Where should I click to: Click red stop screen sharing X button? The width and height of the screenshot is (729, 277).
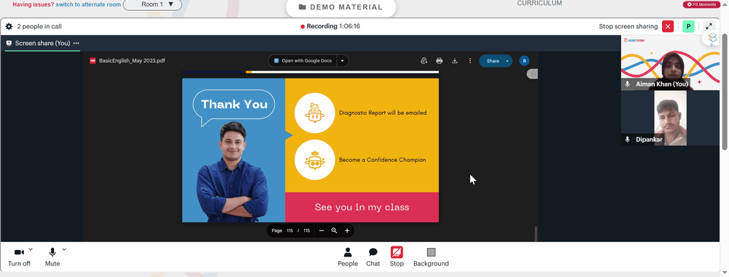click(668, 26)
